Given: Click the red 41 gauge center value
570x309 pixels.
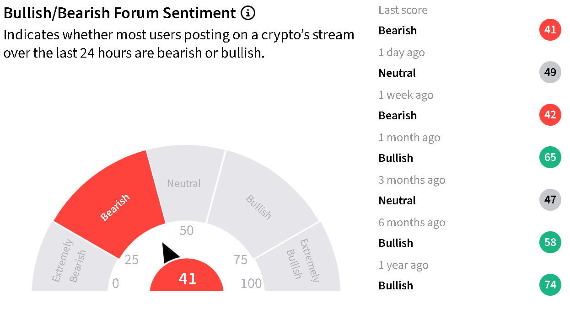Looking at the screenshot, I should tap(187, 277).
